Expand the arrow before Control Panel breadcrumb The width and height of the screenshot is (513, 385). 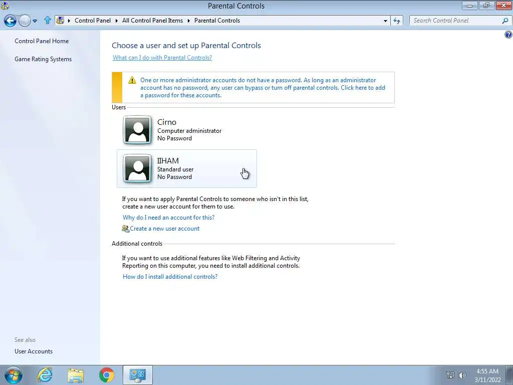69,21
